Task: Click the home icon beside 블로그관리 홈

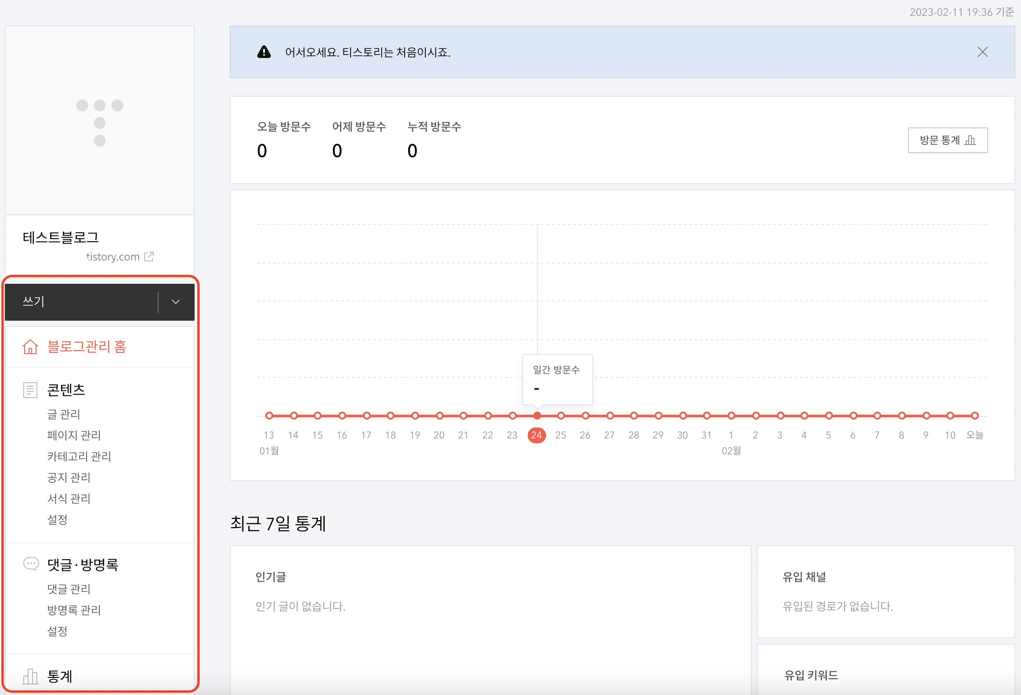Action: [30, 347]
